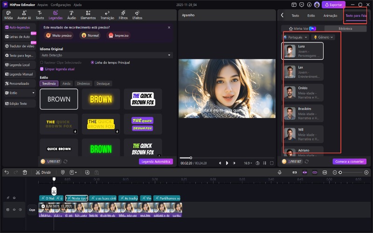Open the Avatar AI panel

pyautogui.click(x=24, y=15)
